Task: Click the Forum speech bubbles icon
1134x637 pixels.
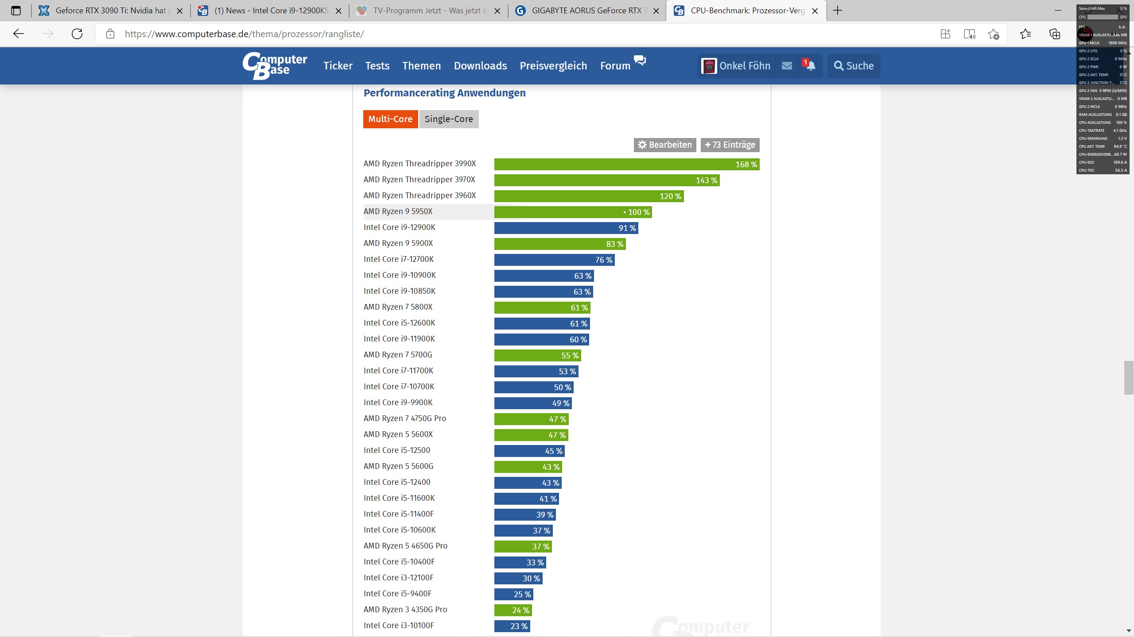Action: coord(640,61)
